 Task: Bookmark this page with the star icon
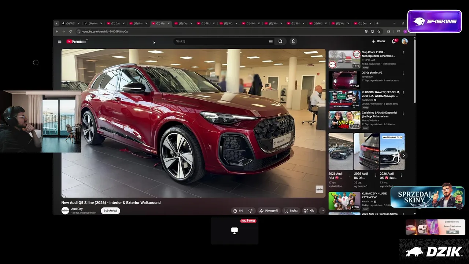point(379,32)
